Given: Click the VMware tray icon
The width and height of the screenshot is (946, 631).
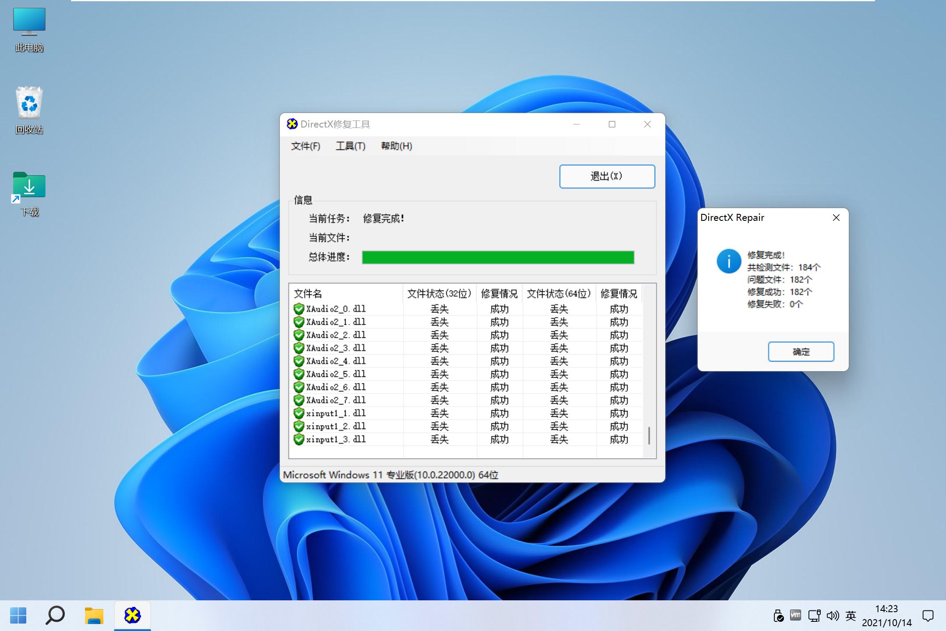Looking at the screenshot, I should click(x=795, y=615).
